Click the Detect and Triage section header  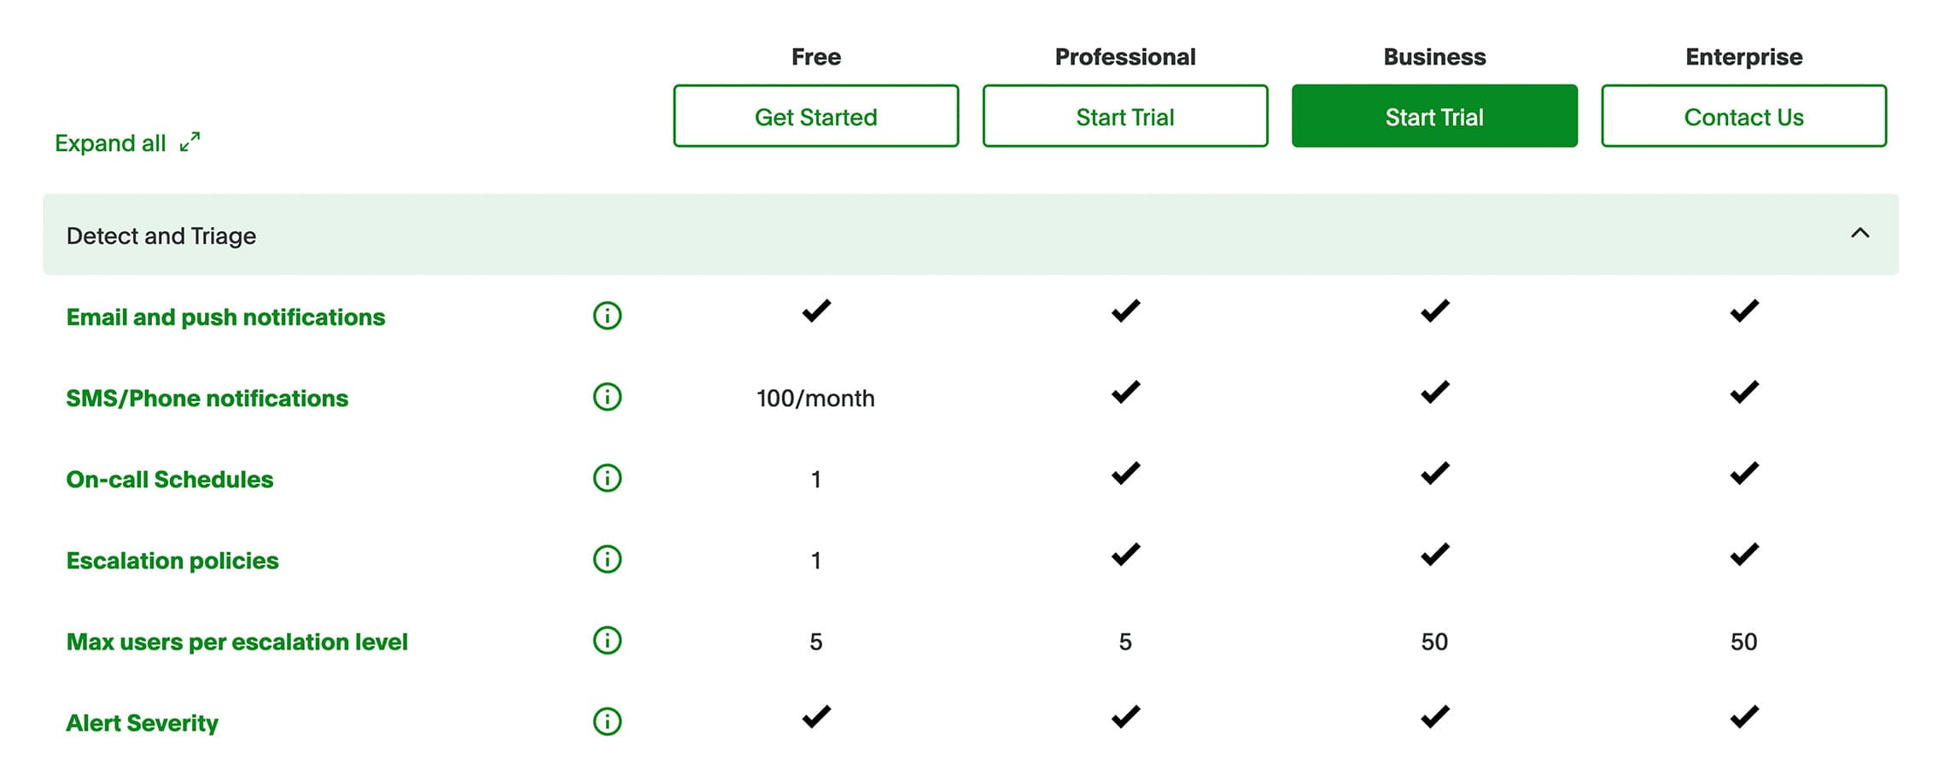pyautogui.click(x=971, y=235)
